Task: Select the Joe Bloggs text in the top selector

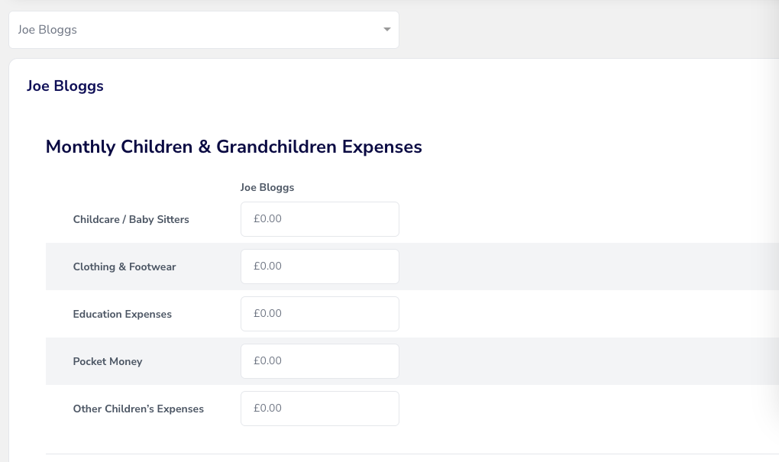Action: coord(47,30)
